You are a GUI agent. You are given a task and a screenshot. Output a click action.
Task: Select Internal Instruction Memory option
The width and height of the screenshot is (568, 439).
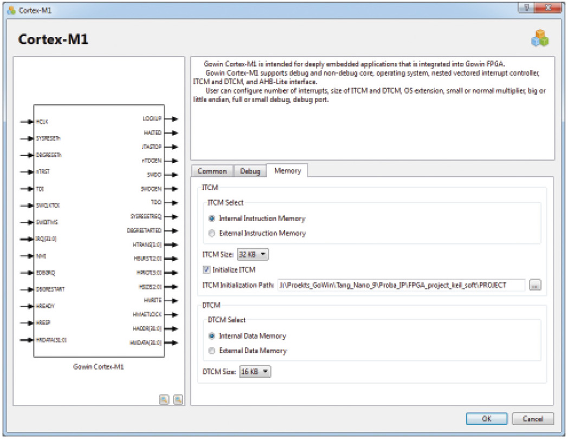[x=212, y=219]
